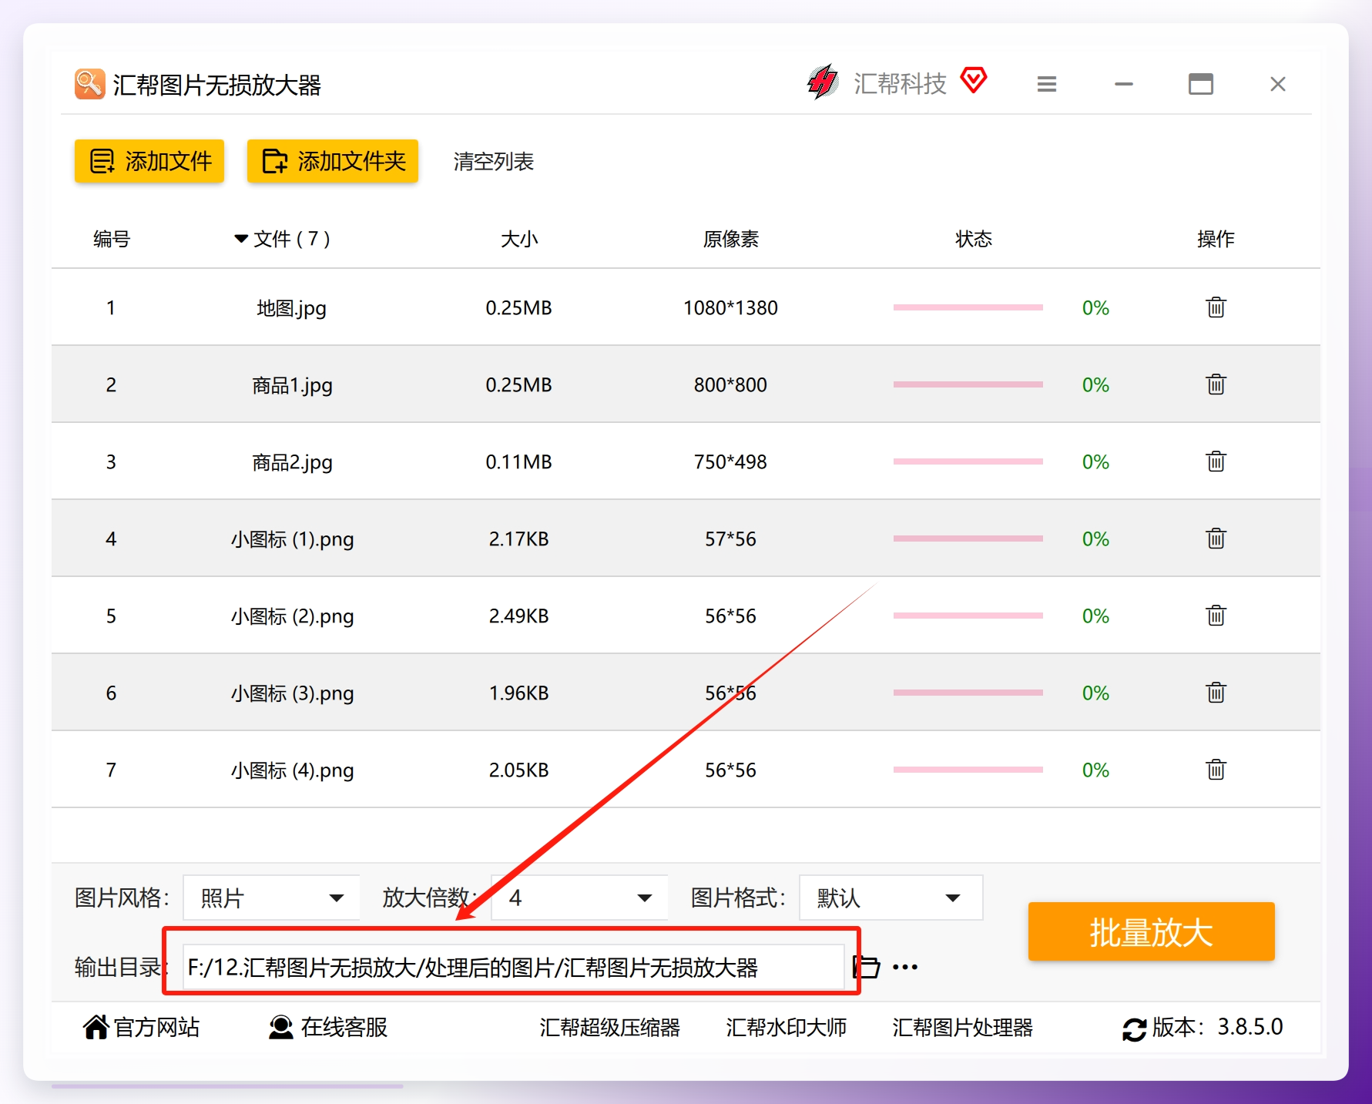This screenshot has width=1372, height=1104.
Task: Click the 原像素 column header
Action: pyautogui.click(x=730, y=239)
